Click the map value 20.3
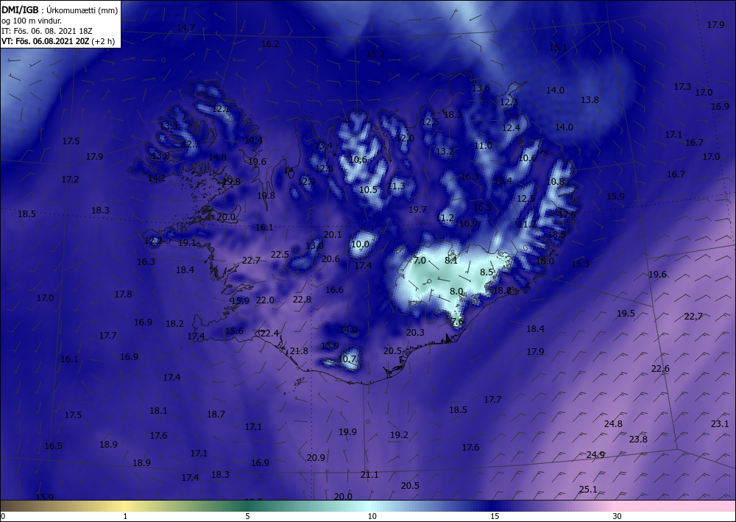736x522 pixels. click(415, 332)
